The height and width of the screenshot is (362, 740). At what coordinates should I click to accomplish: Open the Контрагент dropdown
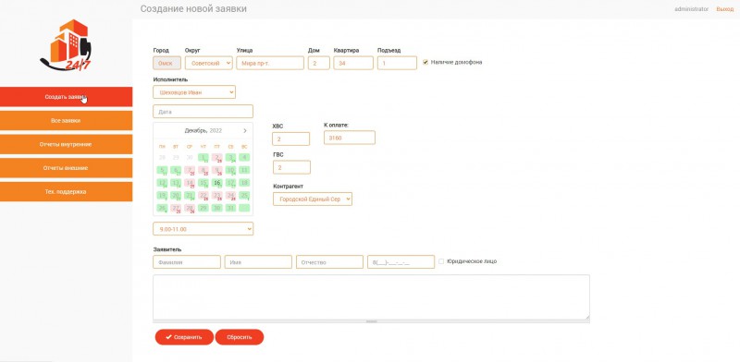tap(313, 199)
